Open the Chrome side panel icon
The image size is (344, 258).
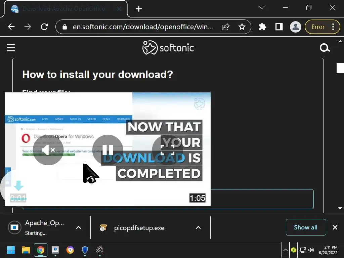(279, 27)
